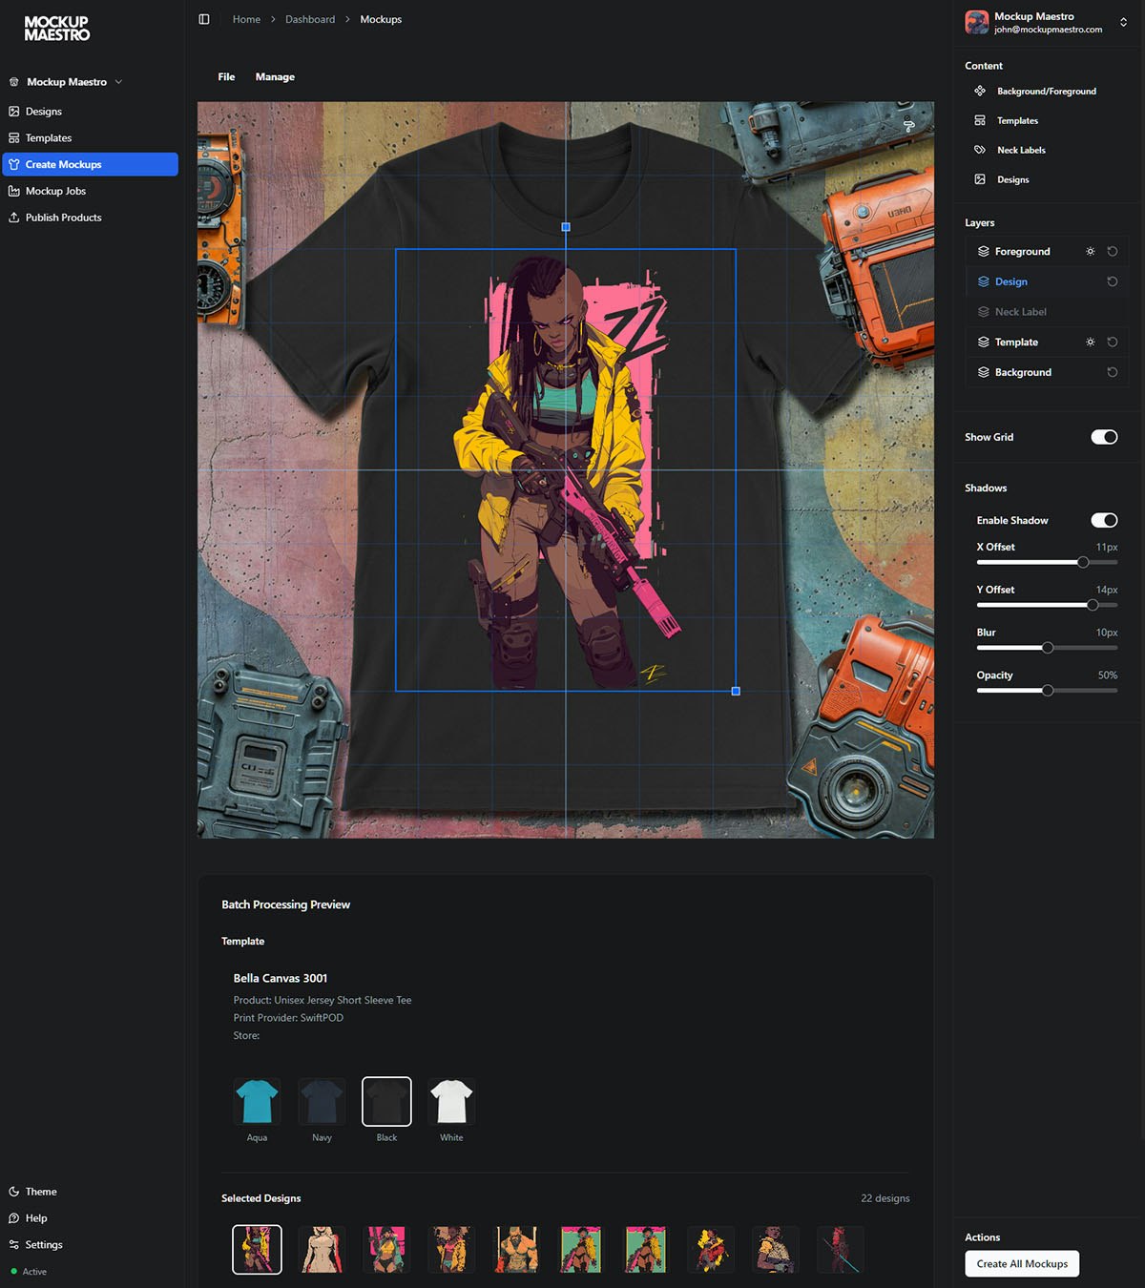Open Publish Products page

coord(90,218)
